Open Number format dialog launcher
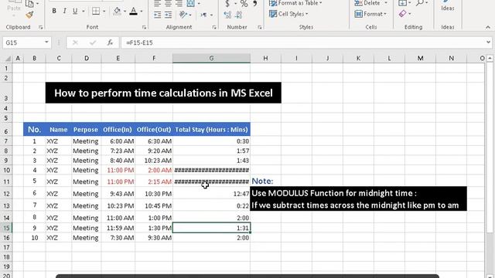Viewport: 495px width, 278px height. 260,28
